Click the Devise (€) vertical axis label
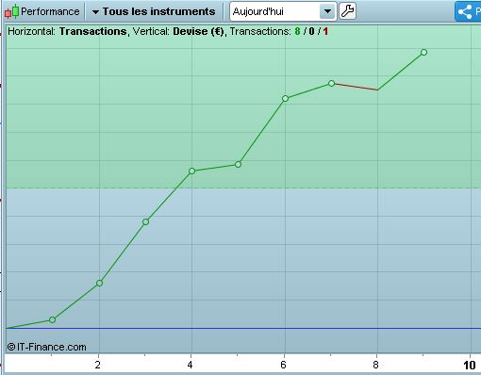The width and height of the screenshot is (481, 375). pyautogui.click(x=198, y=31)
